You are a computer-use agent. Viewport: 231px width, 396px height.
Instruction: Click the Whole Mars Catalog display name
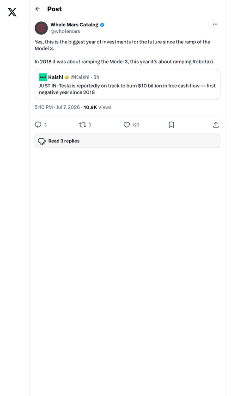[x=74, y=25]
